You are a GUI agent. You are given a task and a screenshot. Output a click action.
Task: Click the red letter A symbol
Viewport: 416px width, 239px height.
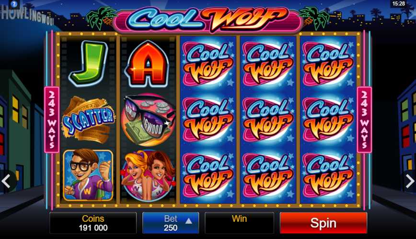pyautogui.click(x=148, y=65)
